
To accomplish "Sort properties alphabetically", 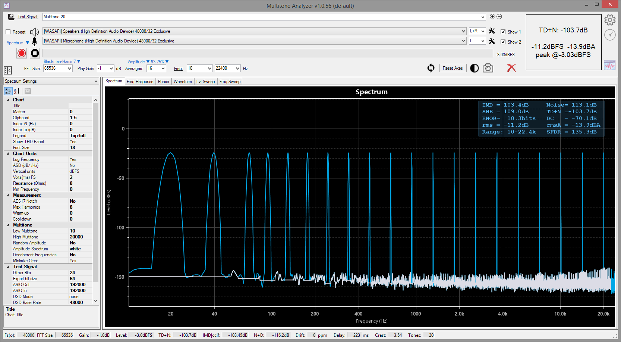I will [17, 91].
